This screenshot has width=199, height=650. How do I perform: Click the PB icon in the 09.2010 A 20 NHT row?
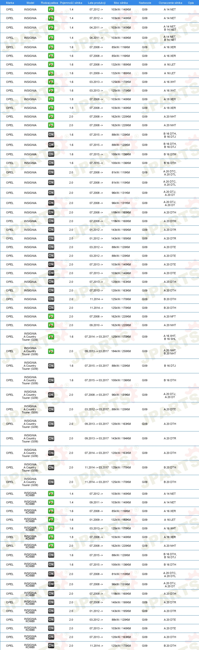tap(51, 325)
